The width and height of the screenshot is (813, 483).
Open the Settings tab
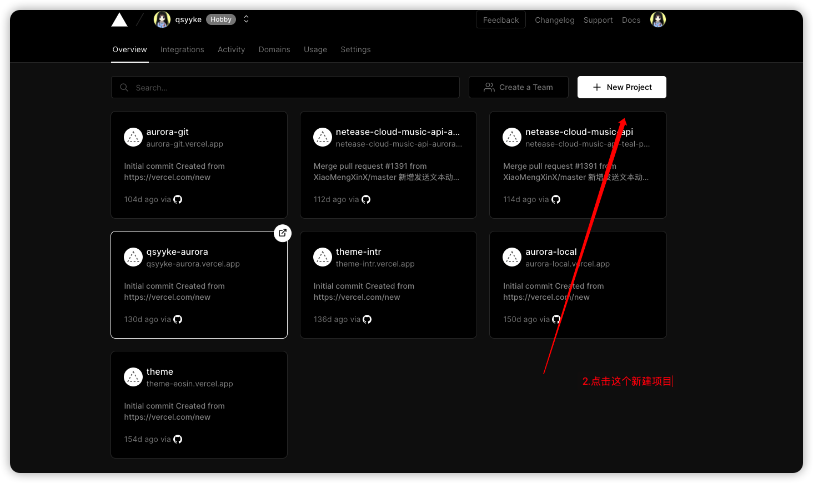[x=355, y=49]
